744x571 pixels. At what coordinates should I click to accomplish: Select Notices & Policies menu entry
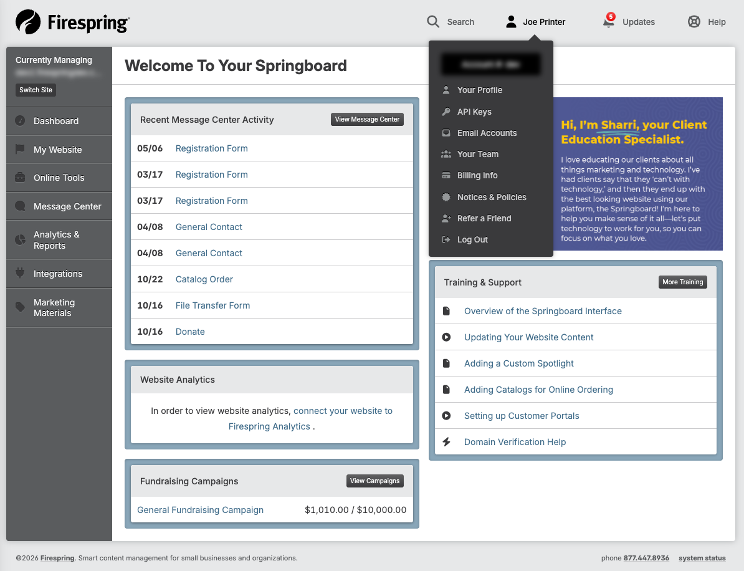(491, 197)
